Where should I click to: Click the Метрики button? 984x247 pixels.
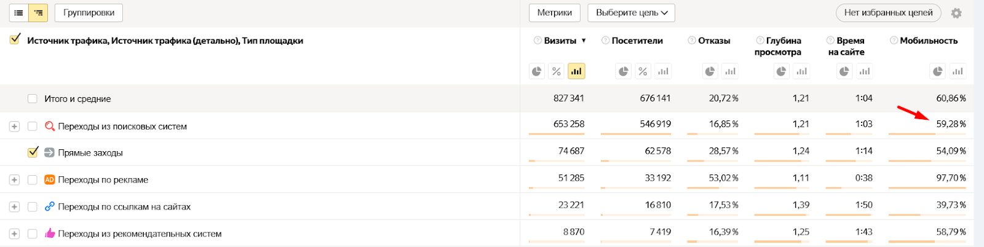(x=555, y=13)
